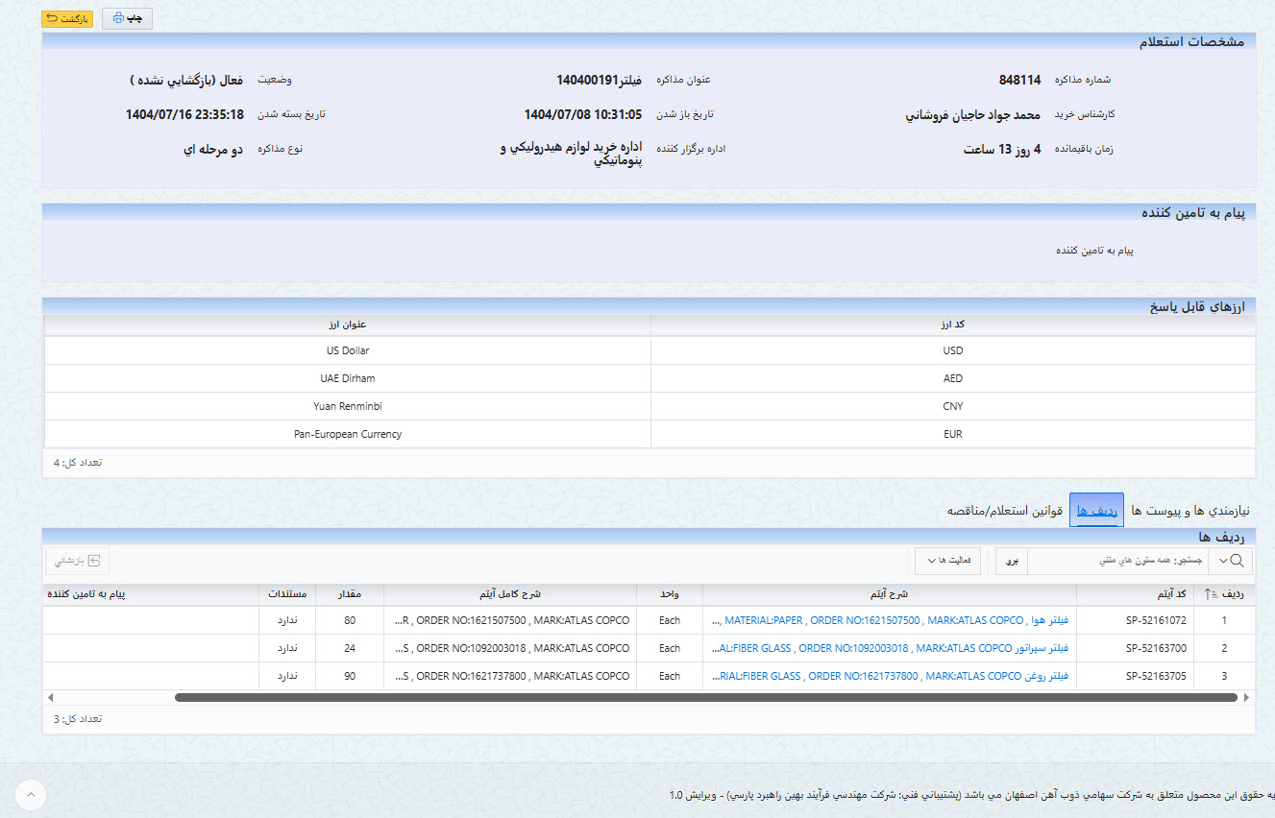Click the بازگشت button to go back
Screen dimensions: 1275x818
pyautogui.click(x=66, y=18)
